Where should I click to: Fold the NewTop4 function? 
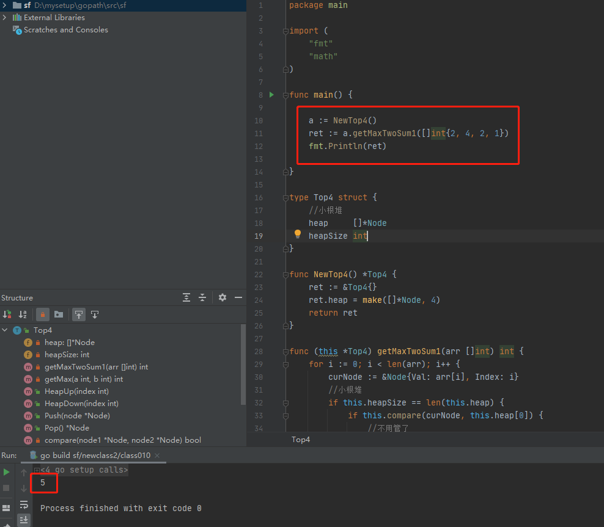pyautogui.click(x=286, y=275)
